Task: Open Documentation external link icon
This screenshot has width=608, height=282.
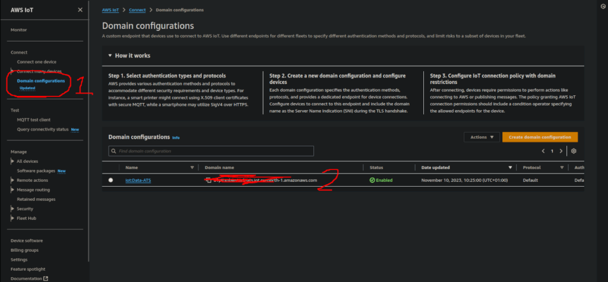Action: [46, 278]
